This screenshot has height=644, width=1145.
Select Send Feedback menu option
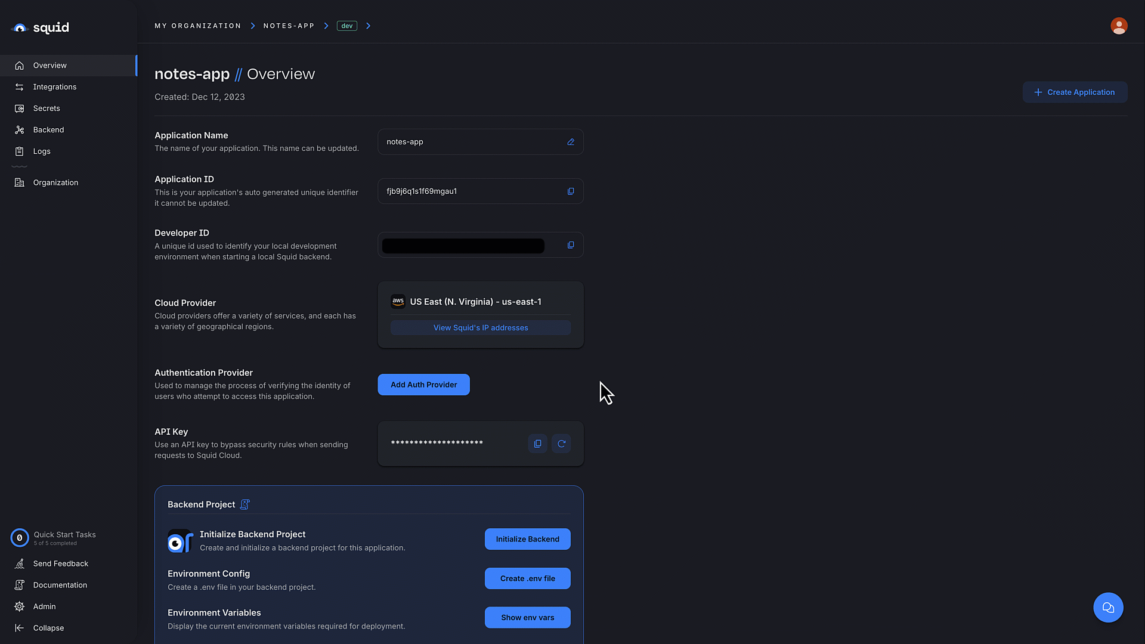(61, 563)
